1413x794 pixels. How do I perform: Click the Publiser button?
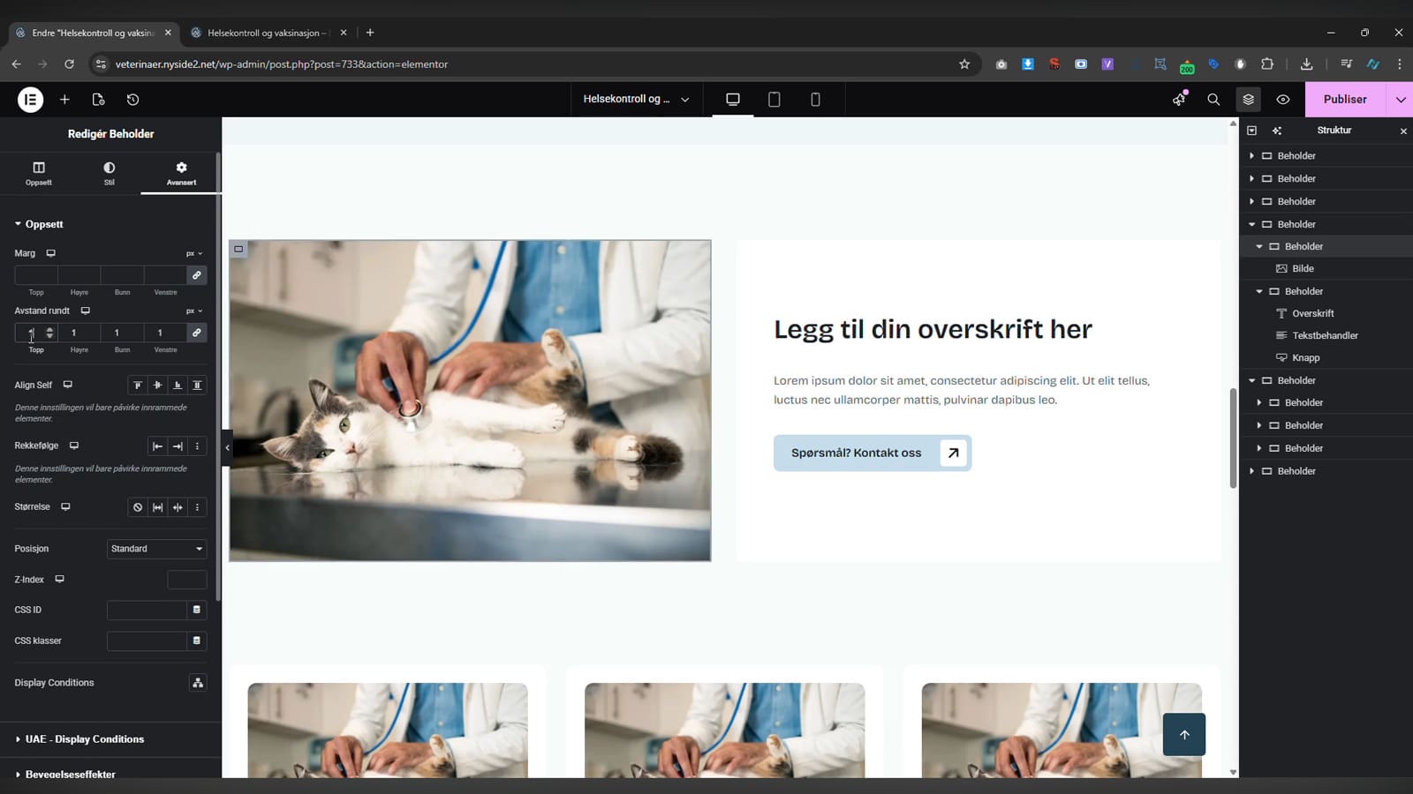click(x=1345, y=100)
